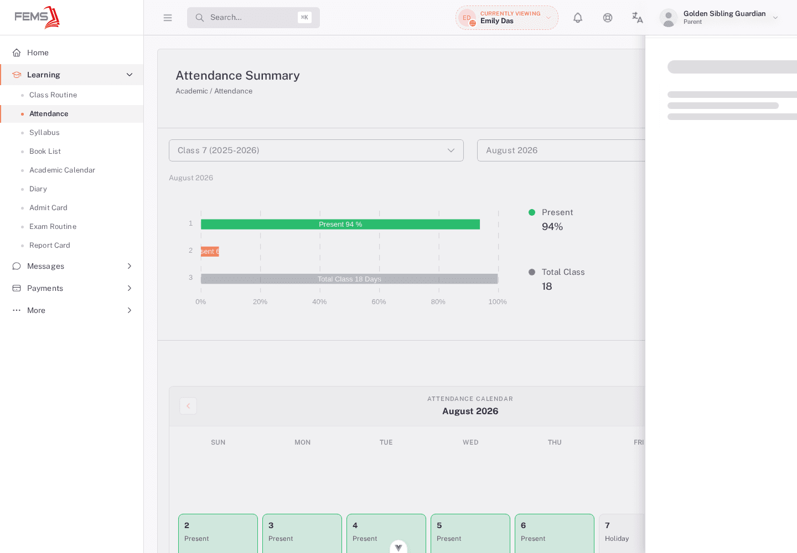
Task: Select the August 5 Present day cell
Action: tap(470, 533)
